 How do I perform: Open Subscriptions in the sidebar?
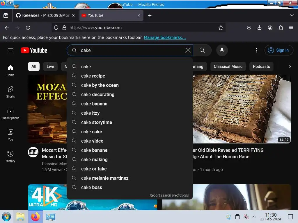click(x=10, y=114)
